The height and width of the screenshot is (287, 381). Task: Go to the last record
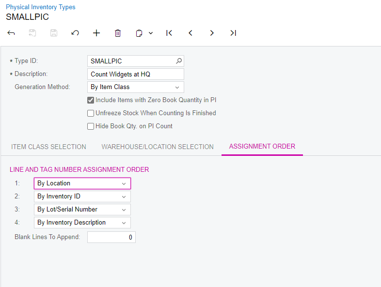pos(233,33)
